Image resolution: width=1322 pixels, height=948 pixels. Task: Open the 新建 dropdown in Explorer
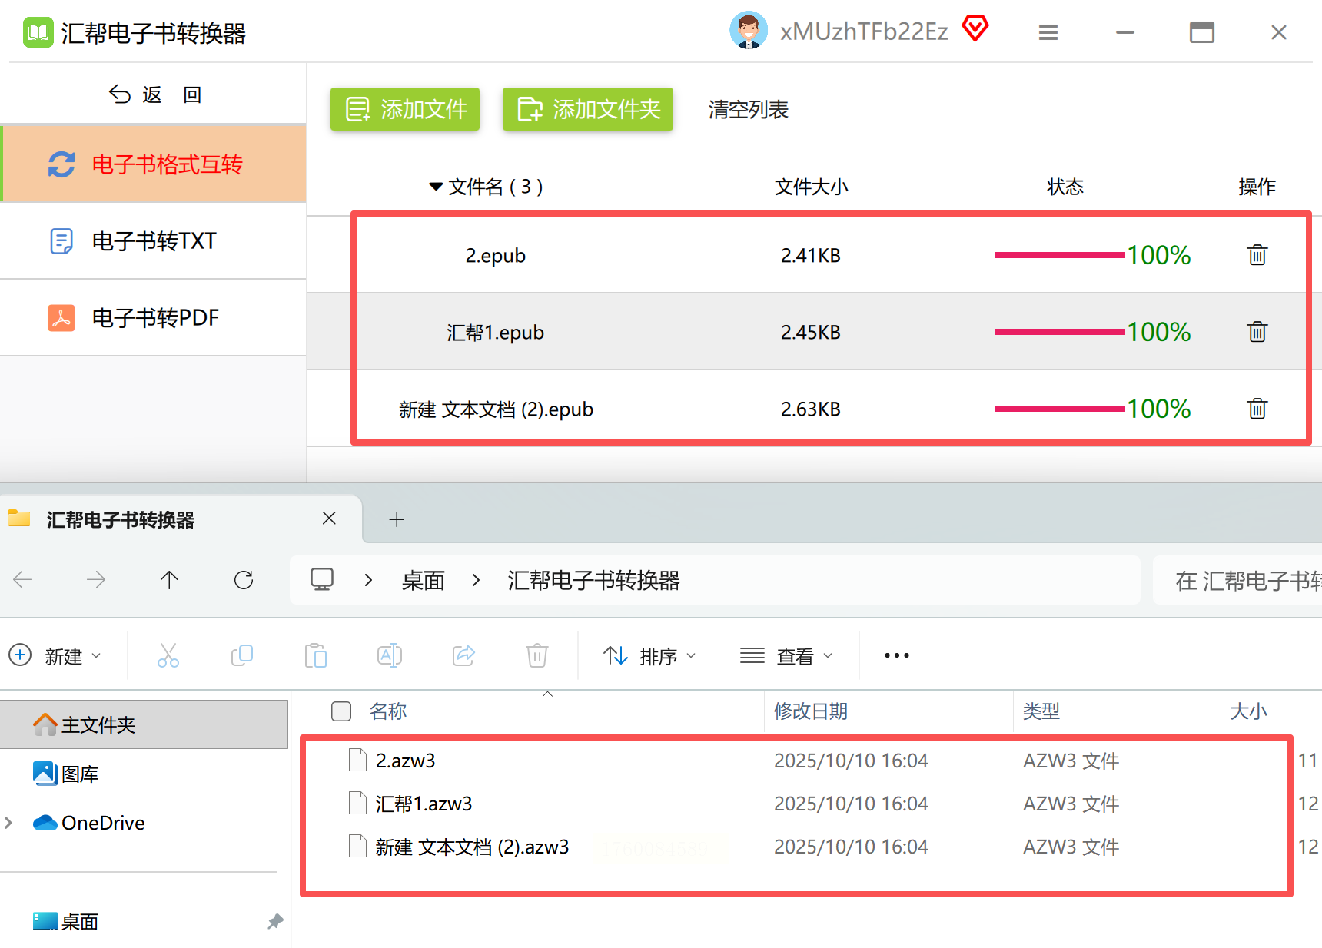coord(55,656)
